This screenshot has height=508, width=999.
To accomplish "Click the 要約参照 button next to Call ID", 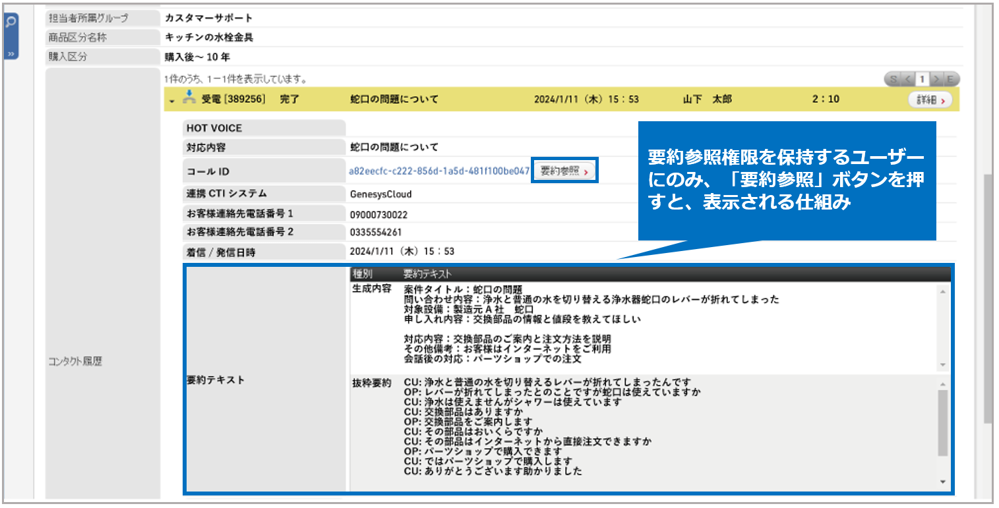I will 564,171.
